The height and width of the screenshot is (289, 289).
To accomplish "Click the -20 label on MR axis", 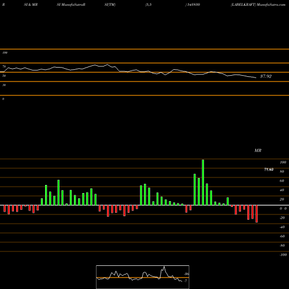I will (x=282, y=218).
